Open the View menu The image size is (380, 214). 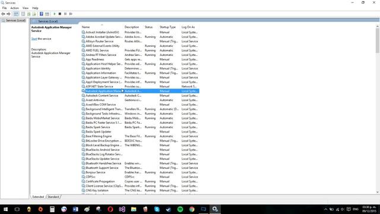tap(26, 8)
